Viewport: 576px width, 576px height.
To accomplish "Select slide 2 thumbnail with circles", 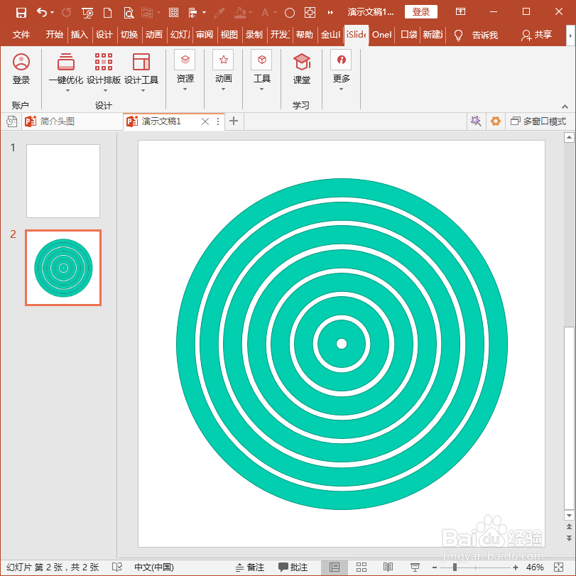I will coord(63,268).
